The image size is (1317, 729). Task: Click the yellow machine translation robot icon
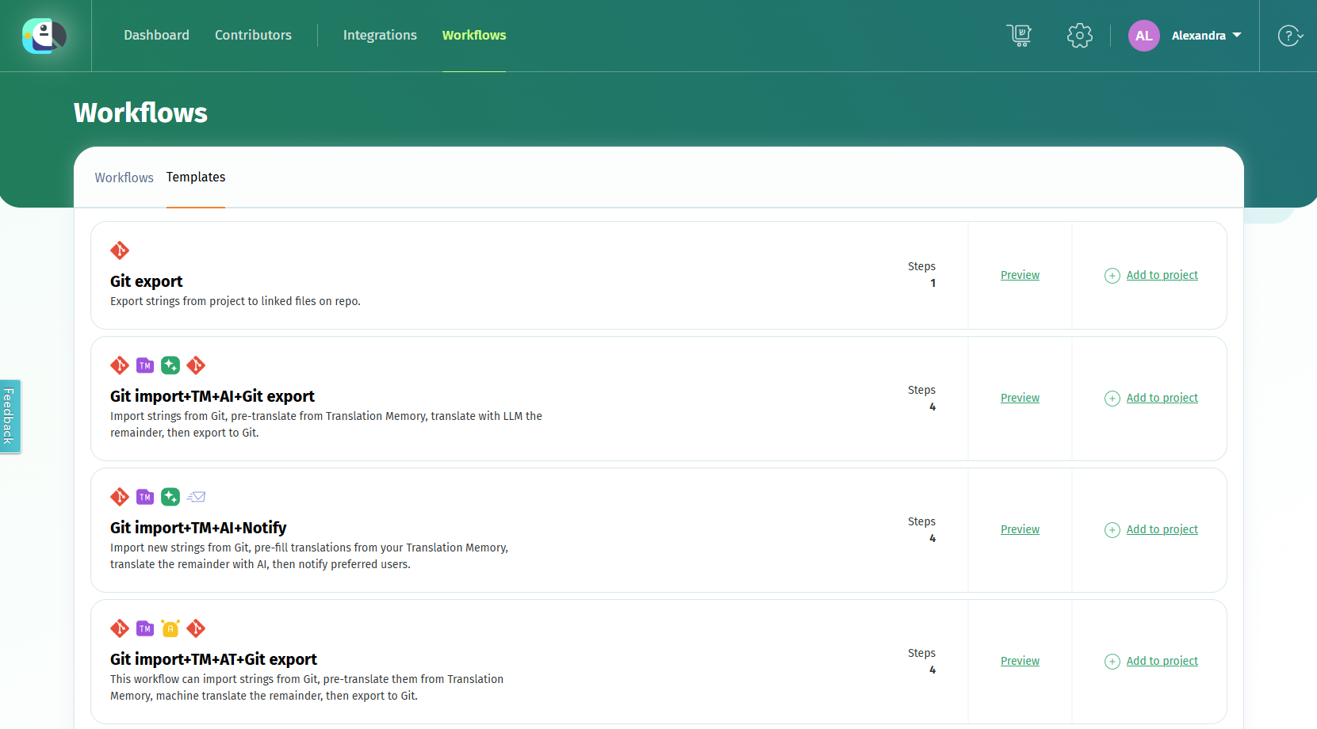pyautogui.click(x=170, y=628)
